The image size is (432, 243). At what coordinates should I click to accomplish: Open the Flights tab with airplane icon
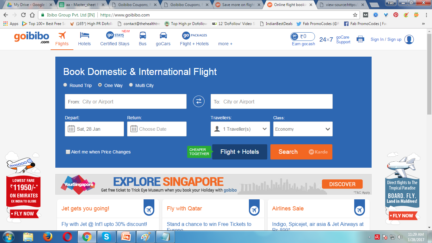62,39
